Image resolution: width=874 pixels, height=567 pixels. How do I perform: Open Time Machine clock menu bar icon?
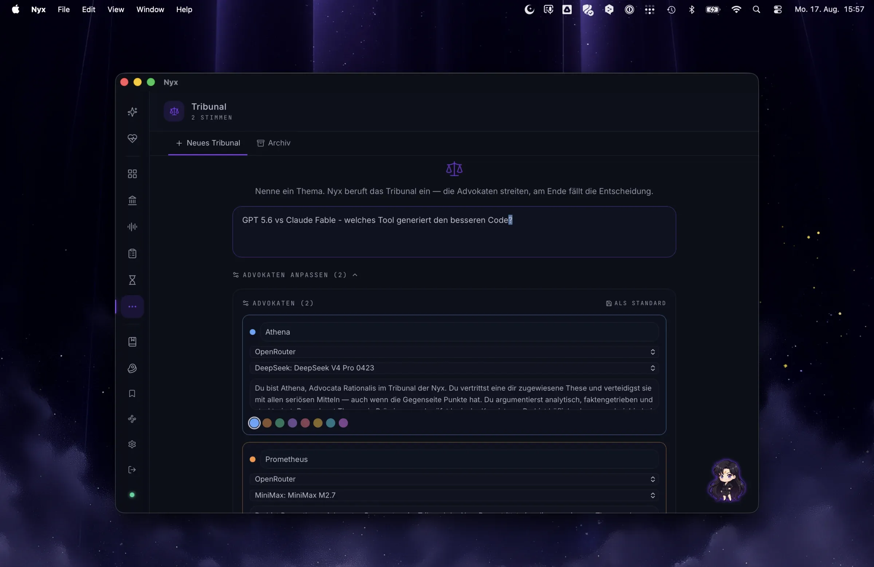coord(671,9)
